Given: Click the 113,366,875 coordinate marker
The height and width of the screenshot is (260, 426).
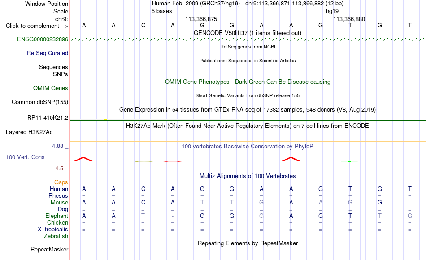Looking at the screenshot, I should pos(201,19).
